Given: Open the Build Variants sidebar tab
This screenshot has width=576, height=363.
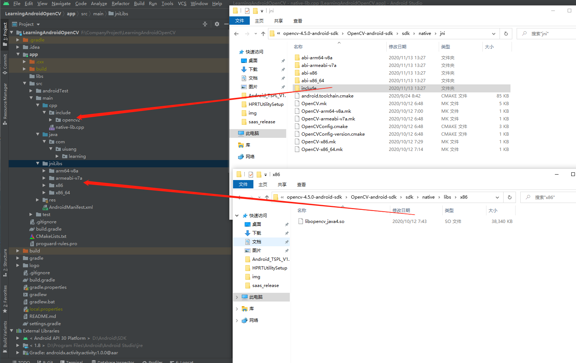Looking at the screenshot, I should point(5,337).
